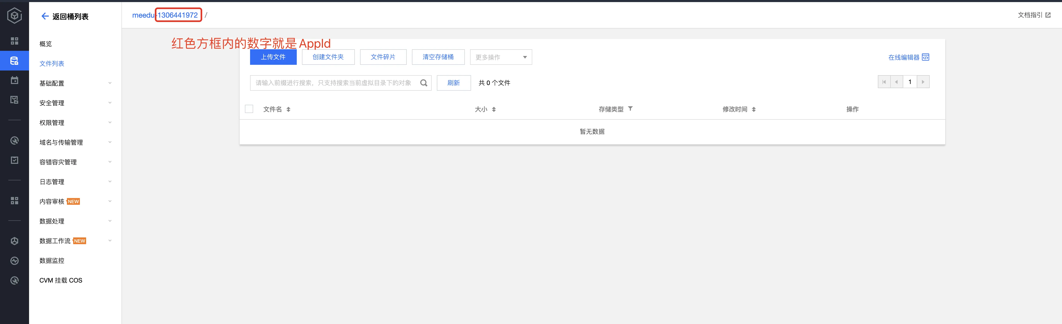The height and width of the screenshot is (324, 1062).
Task: Click the 刷新 button
Action: coord(454,83)
